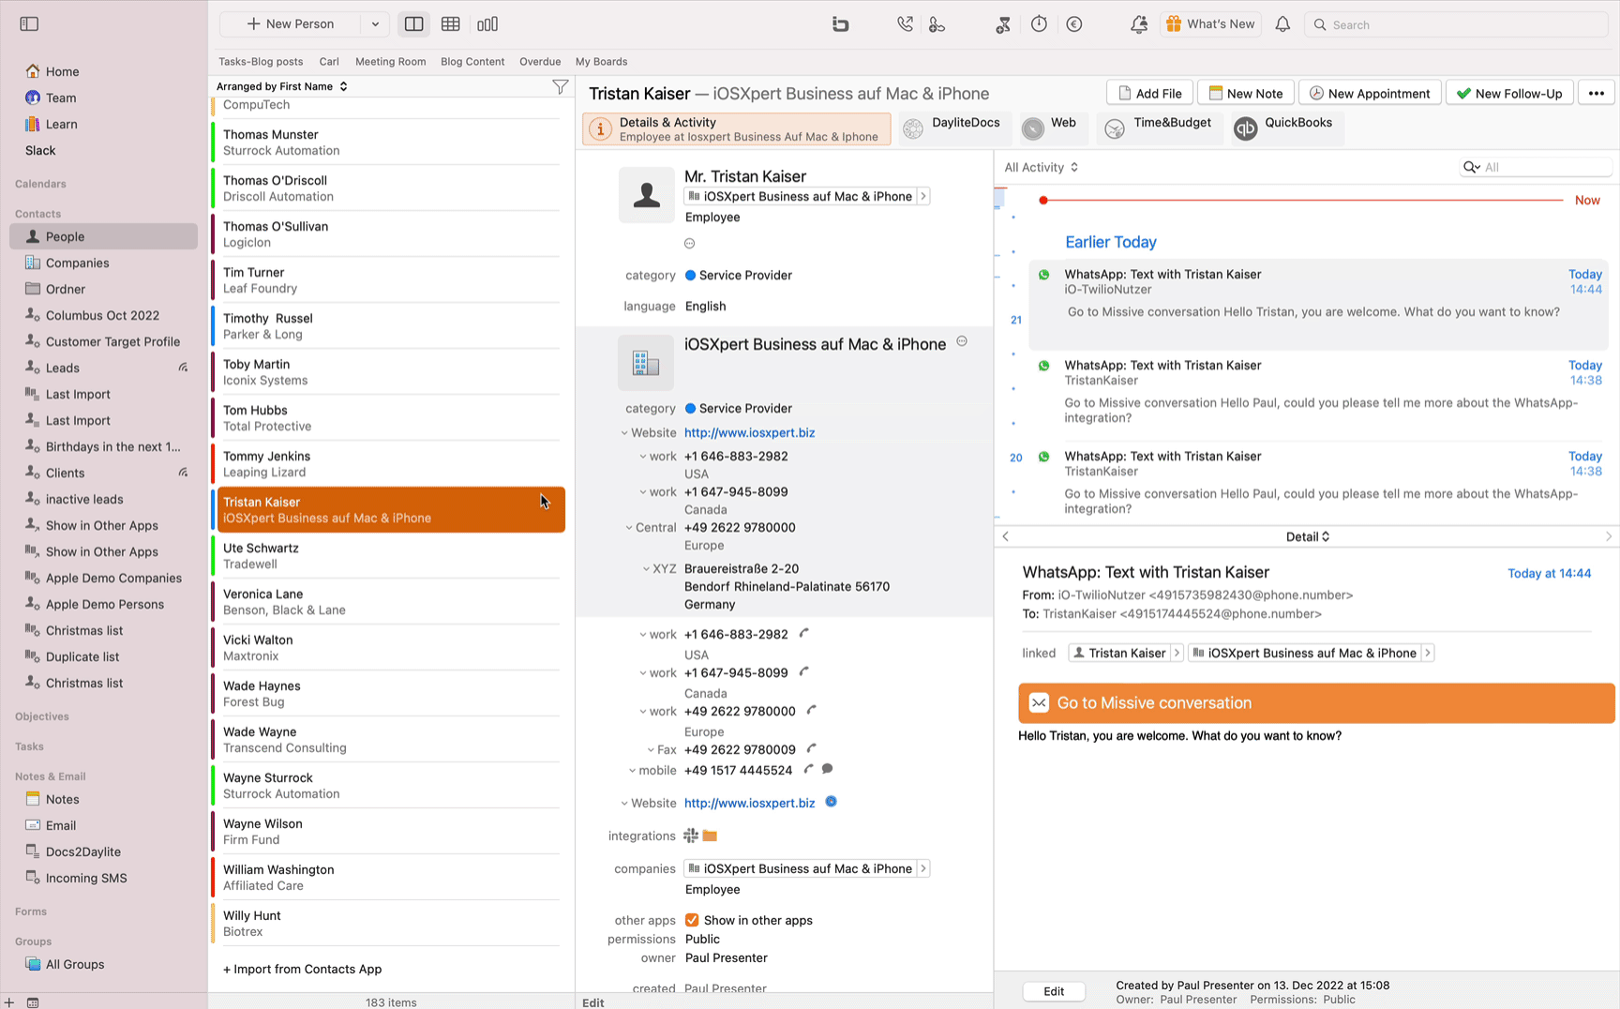The image size is (1620, 1009).
Task: Click the Slack integration icon
Action: tap(691, 836)
